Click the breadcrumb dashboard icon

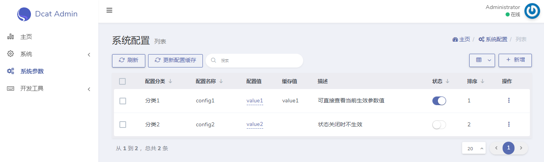pyautogui.click(x=455, y=39)
